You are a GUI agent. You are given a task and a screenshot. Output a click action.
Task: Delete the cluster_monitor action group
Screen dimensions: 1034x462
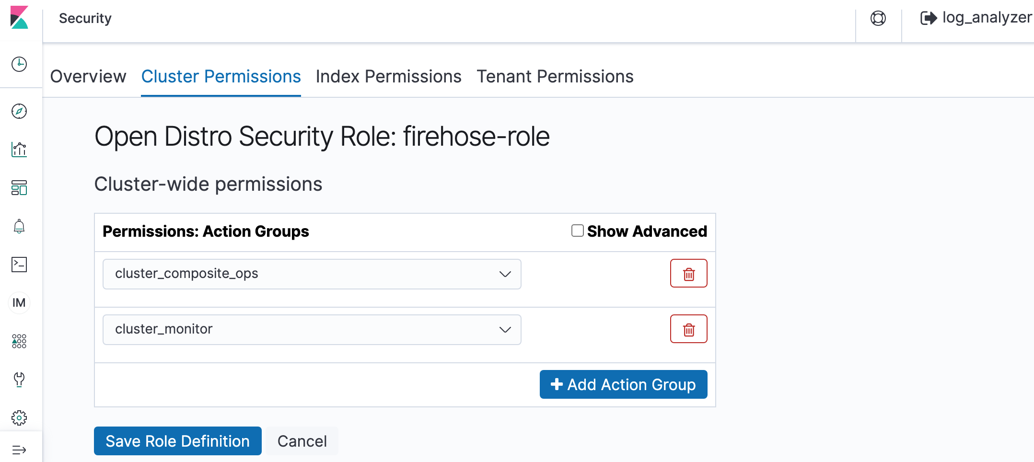click(688, 329)
